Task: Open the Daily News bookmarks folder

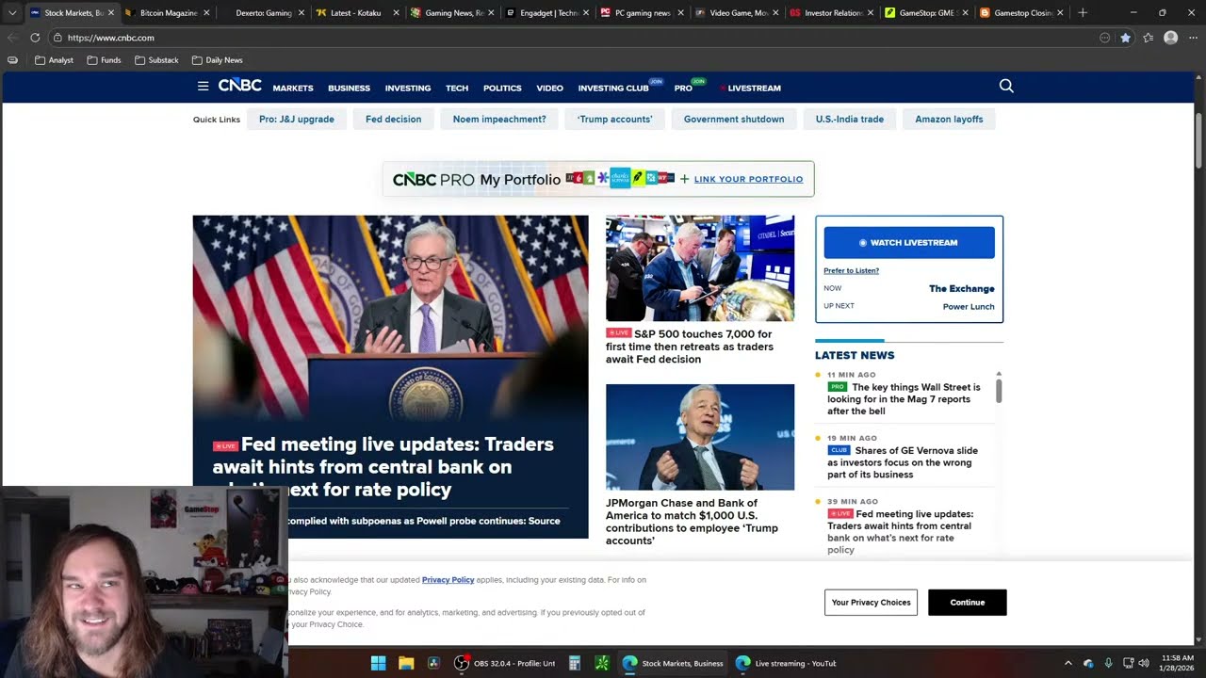Action: [x=217, y=60]
